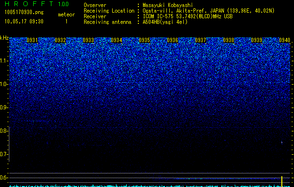Click the 0940 time marker
The image size is (294, 187).
285,40
